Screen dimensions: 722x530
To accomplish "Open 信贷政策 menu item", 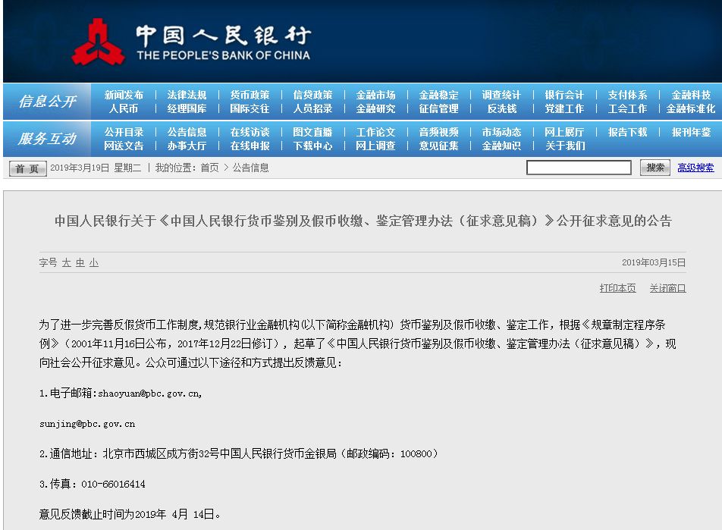I will (x=312, y=95).
